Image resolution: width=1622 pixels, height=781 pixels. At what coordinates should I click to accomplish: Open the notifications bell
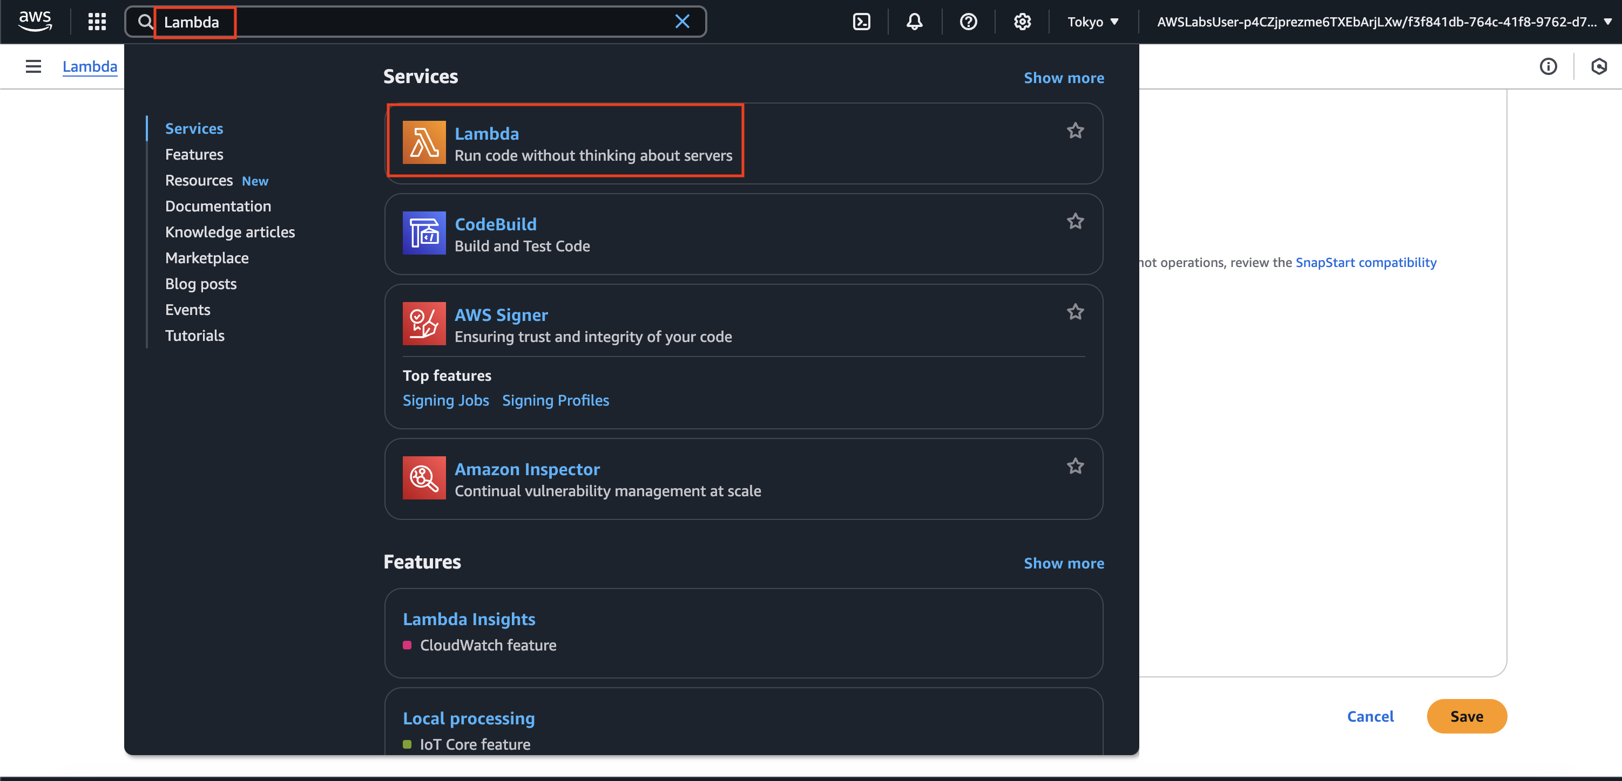click(x=914, y=22)
